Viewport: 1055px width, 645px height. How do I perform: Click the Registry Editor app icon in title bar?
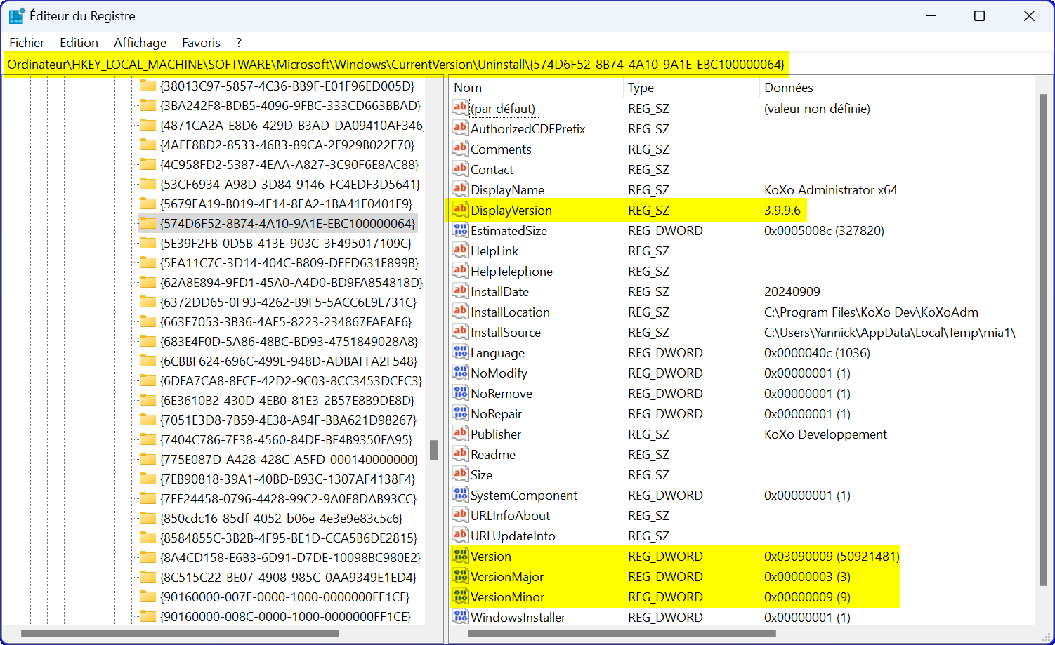[16, 15]
